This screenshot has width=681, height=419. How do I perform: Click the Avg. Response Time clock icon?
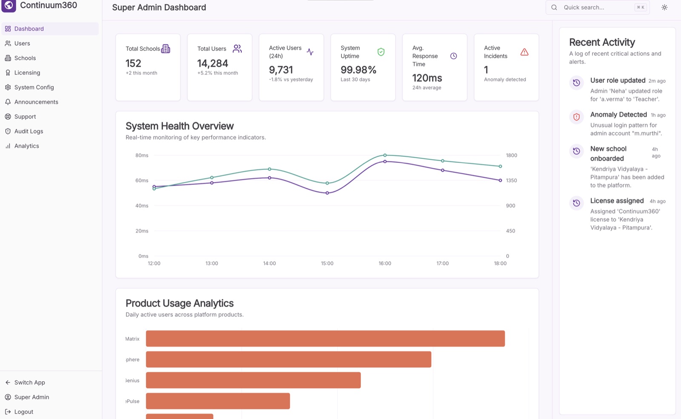coord(454,56)
